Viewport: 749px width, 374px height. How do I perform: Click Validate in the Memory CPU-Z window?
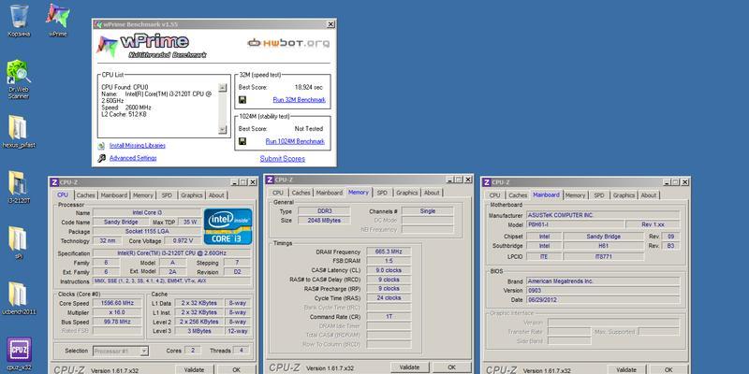(x=409, y=367)
